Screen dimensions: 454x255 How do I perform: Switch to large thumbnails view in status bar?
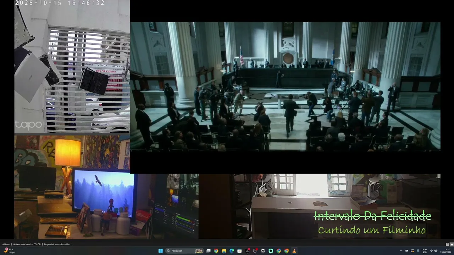(x=452, y=244)
